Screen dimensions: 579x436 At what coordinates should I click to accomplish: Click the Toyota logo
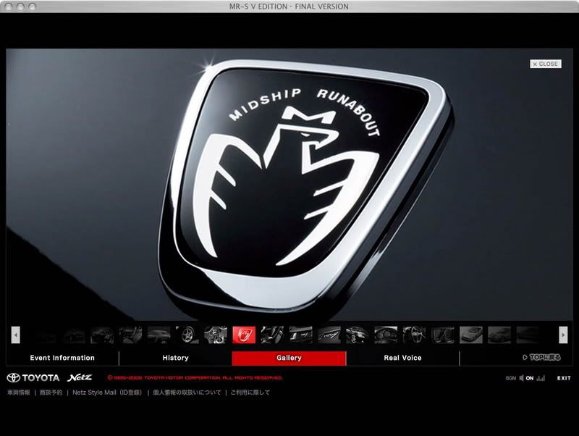click(x=33, y=377)
